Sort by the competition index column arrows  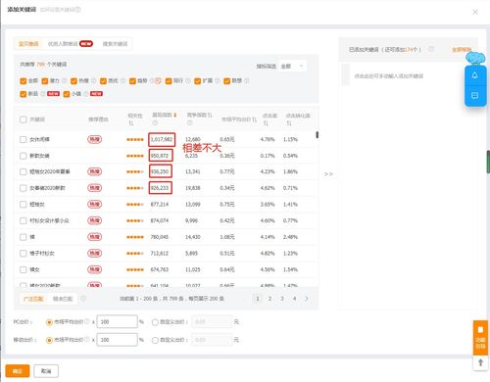point(210,115)
